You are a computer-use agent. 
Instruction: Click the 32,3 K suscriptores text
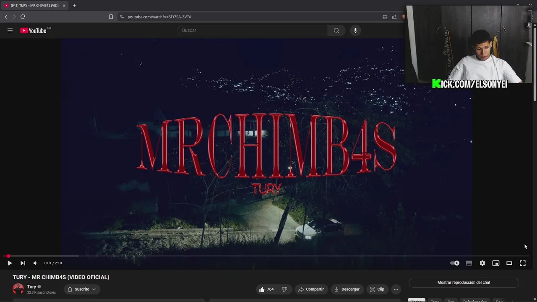(x=42, y=292)
